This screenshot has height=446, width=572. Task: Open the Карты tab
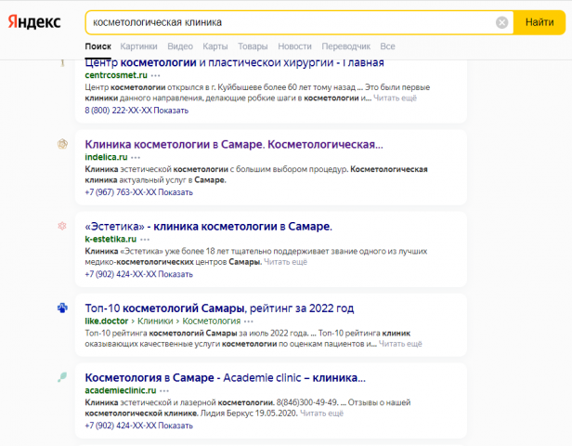click(214, 46)
